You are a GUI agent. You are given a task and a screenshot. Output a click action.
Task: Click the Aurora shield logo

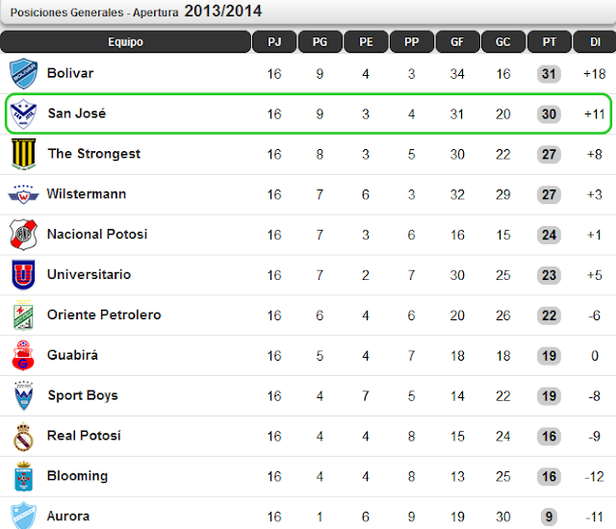click(x=23, y=515)
